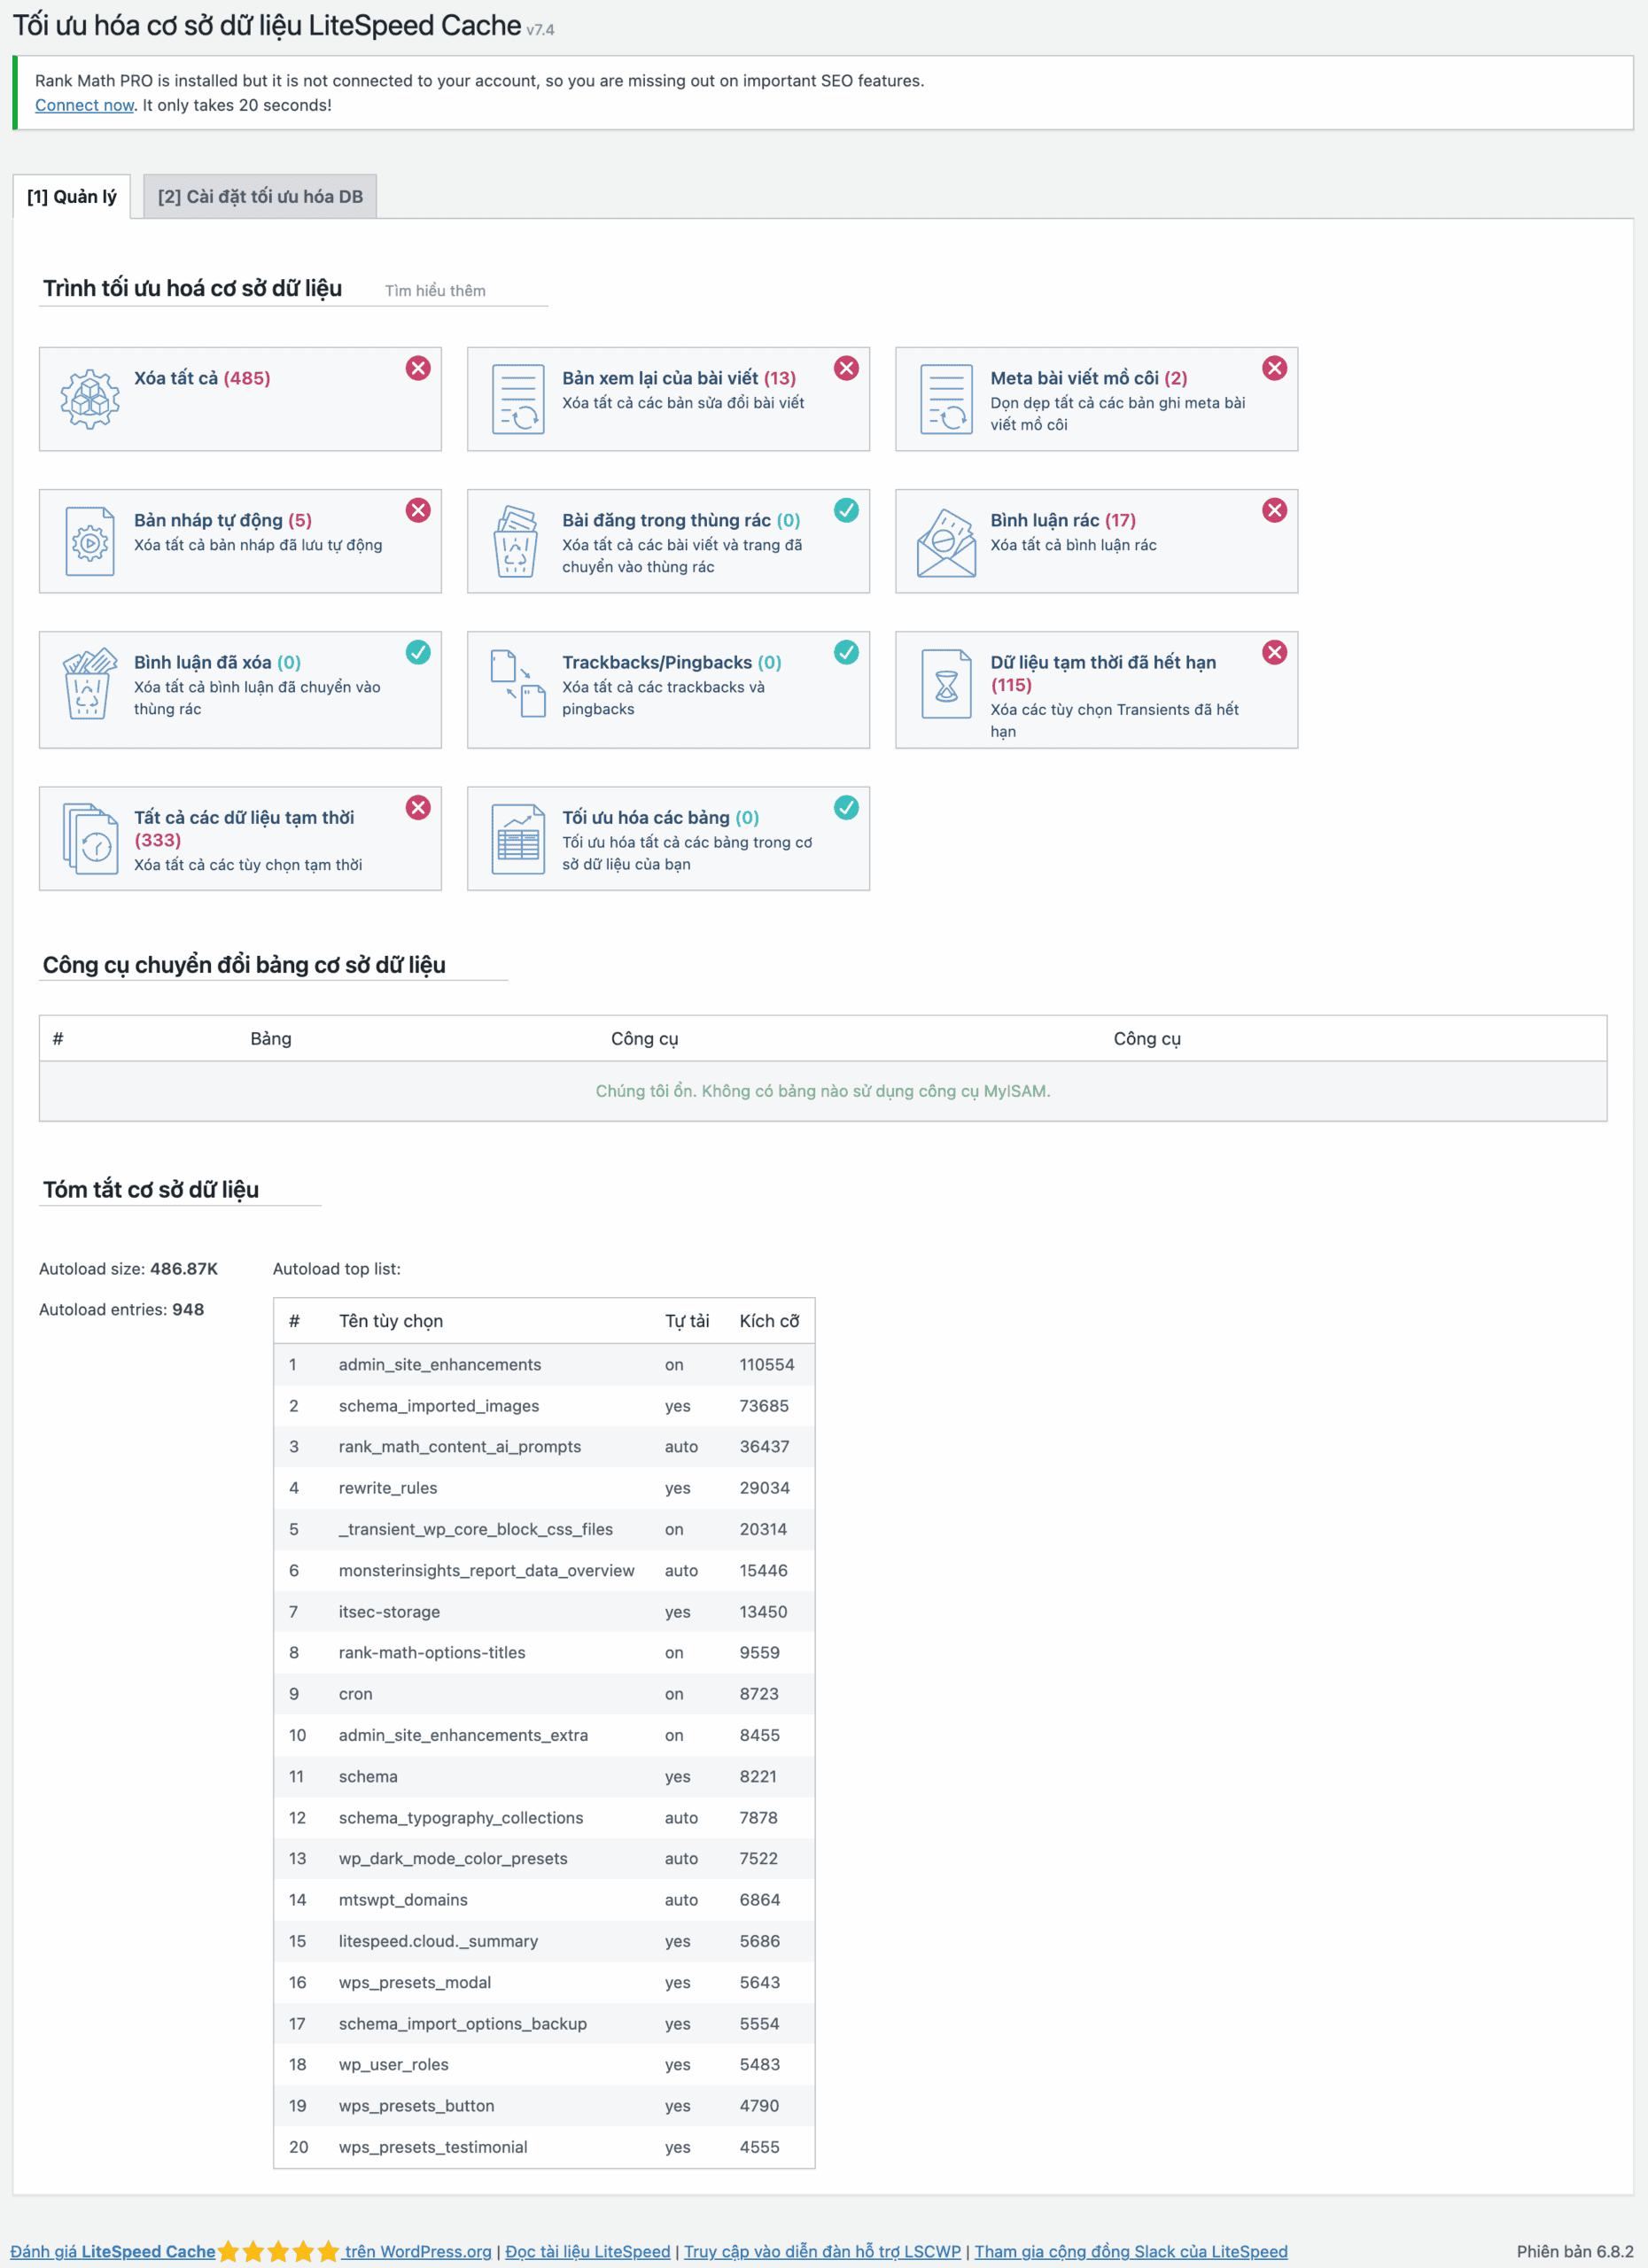Viewport: 1648px width, 2268px height.
Task: Click the Trackbacks/Pingbacks documents icon
Action: [517, 684]
